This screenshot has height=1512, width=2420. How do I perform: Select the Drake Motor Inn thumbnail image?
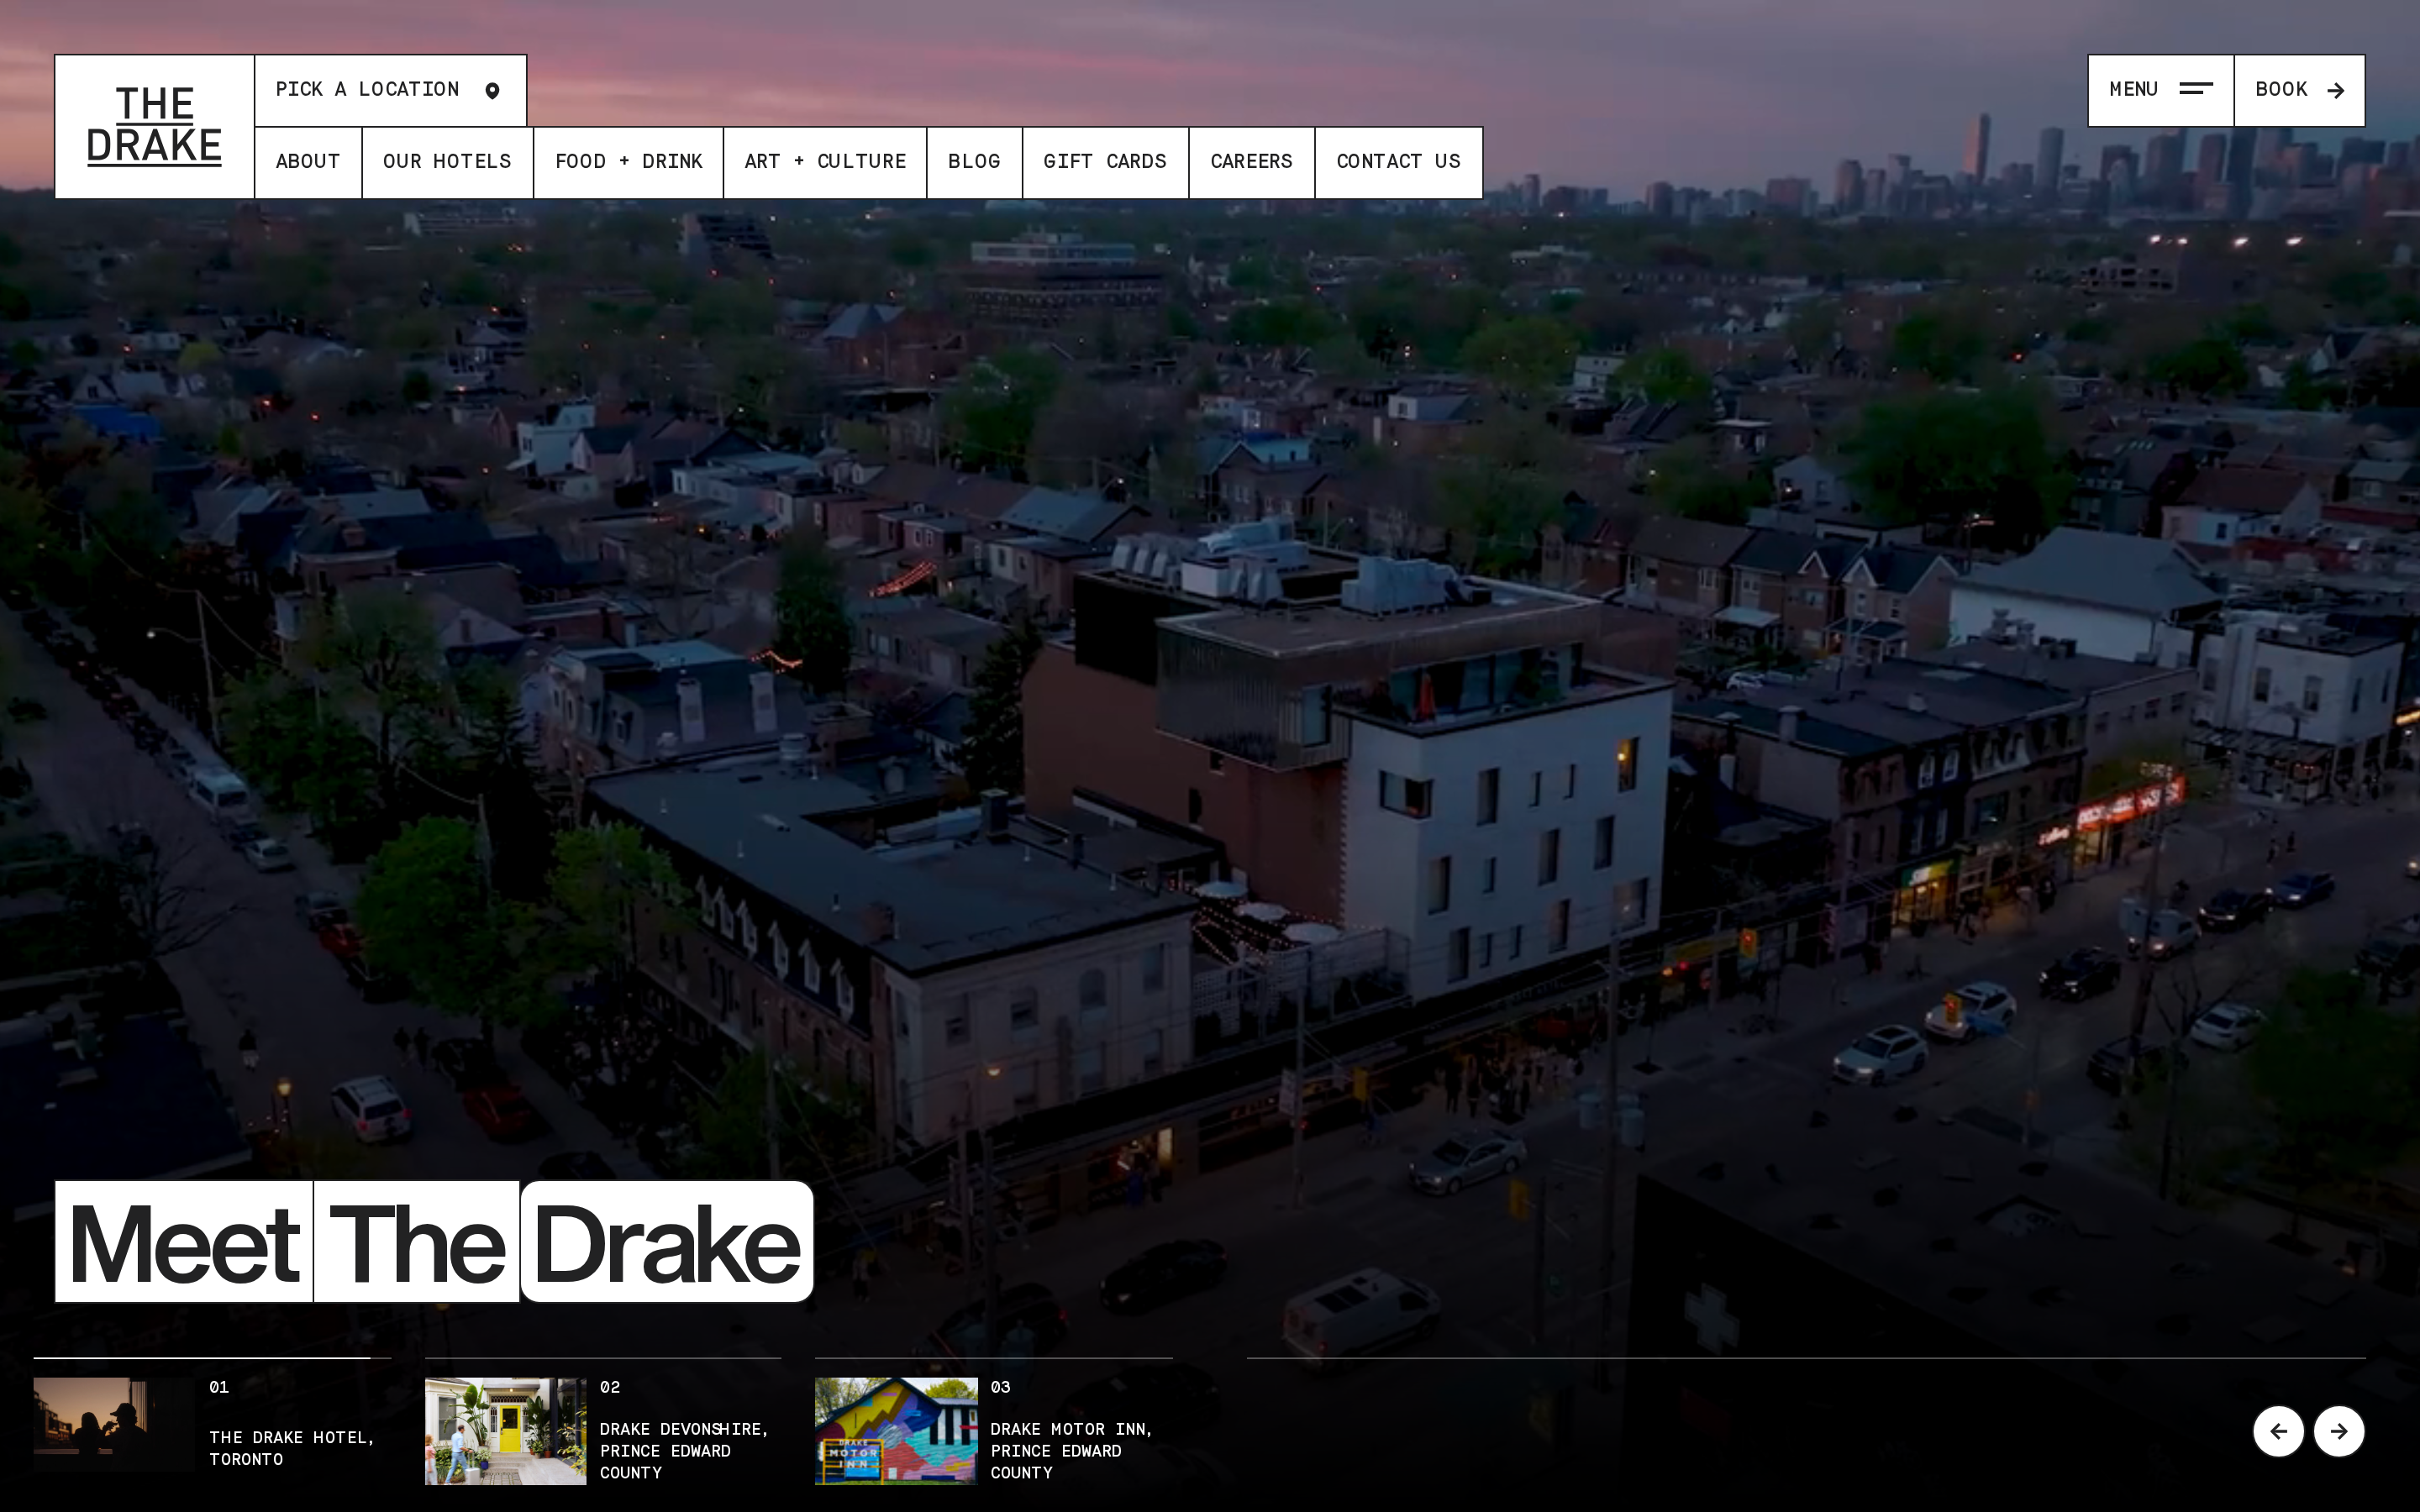pos(896,1431)
